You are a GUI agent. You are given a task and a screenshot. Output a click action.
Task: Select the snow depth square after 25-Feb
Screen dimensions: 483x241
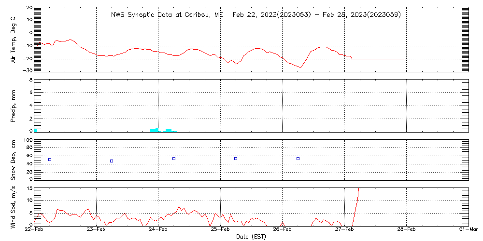236,159
